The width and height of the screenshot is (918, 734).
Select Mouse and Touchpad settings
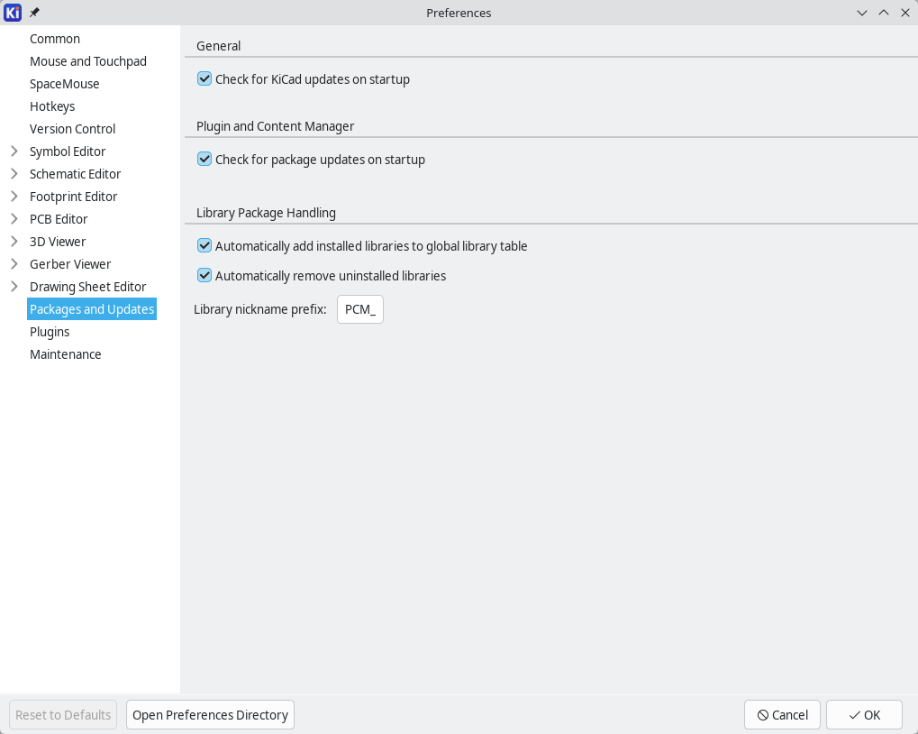click(x=88, y=61)
